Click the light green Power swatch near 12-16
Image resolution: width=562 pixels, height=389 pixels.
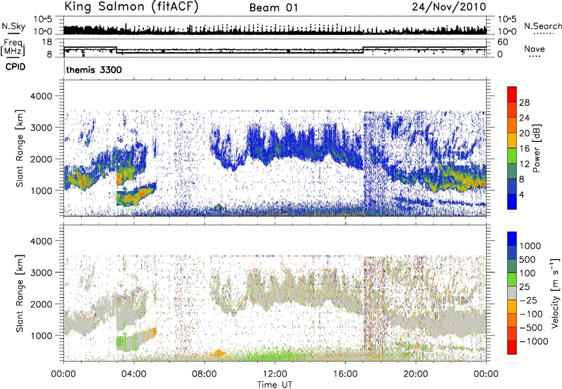click(x=512, y=155)
